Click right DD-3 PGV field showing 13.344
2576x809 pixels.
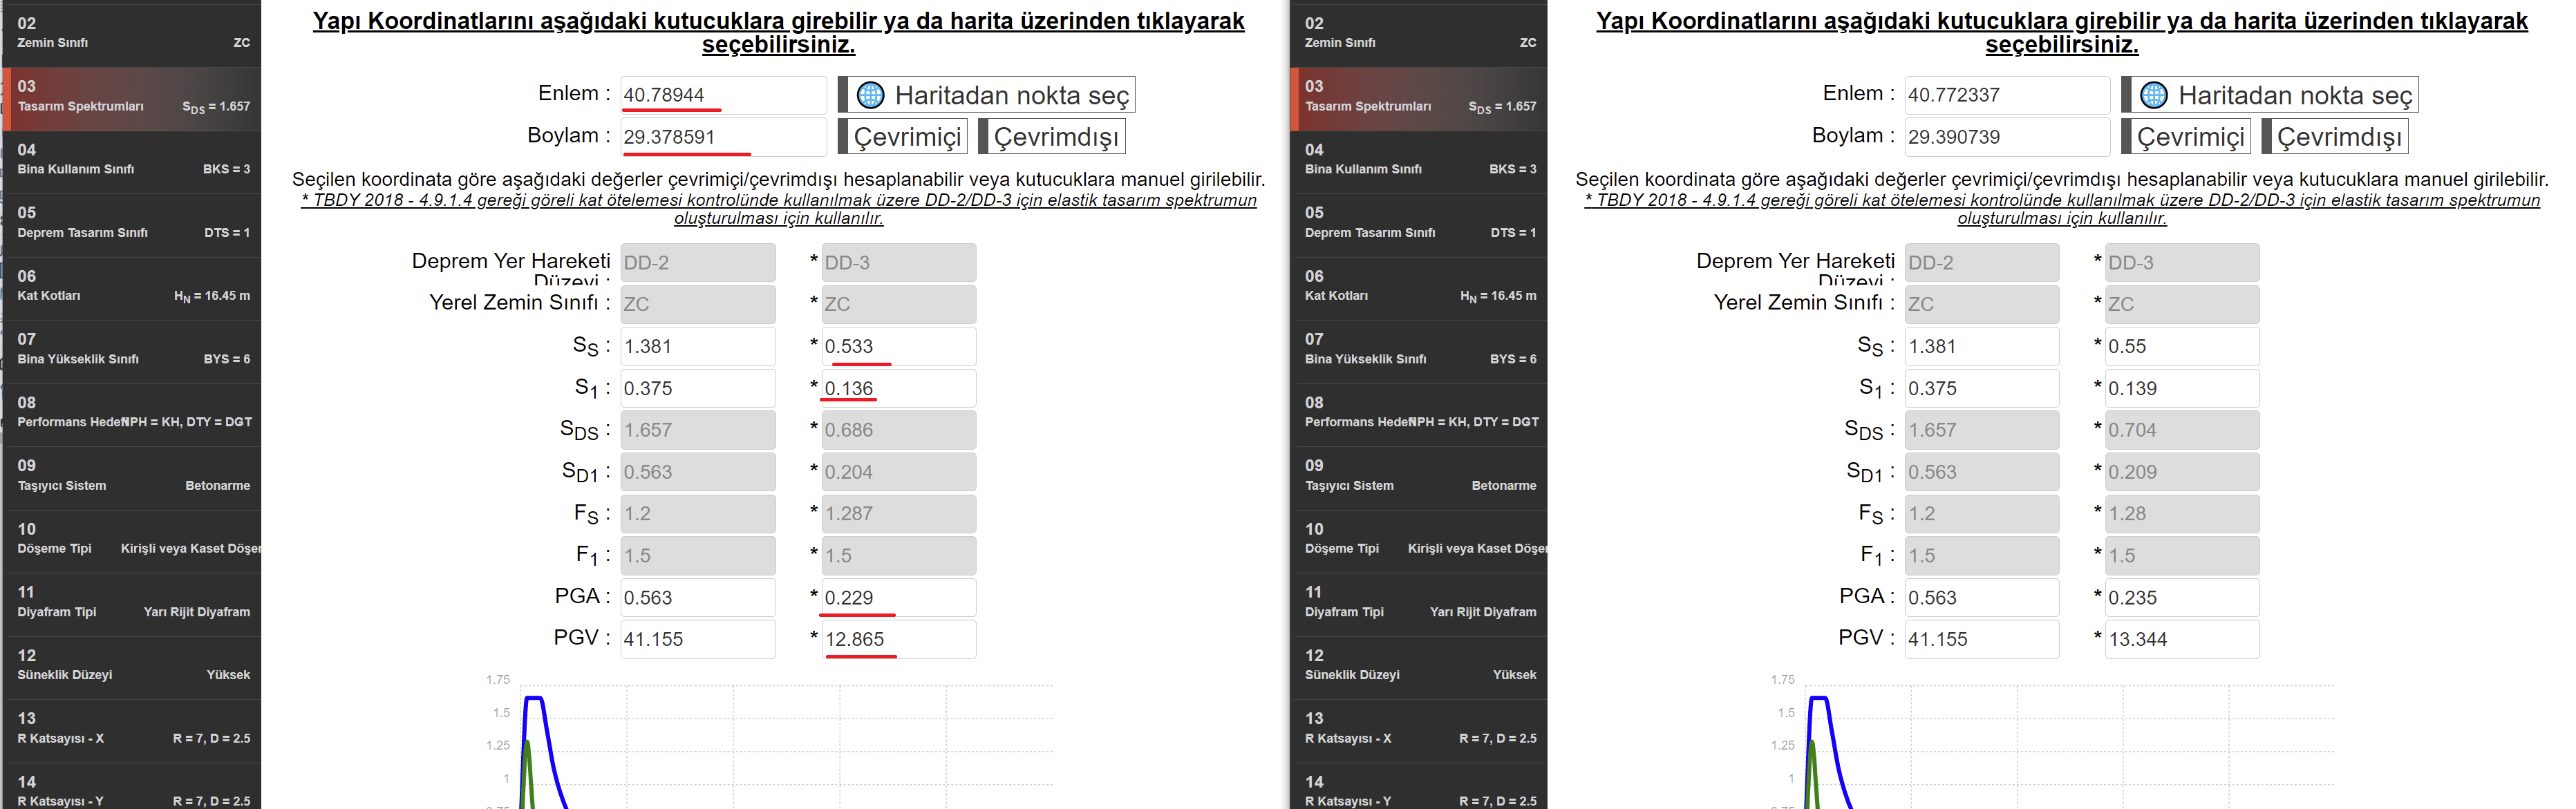click(2182, 639)
